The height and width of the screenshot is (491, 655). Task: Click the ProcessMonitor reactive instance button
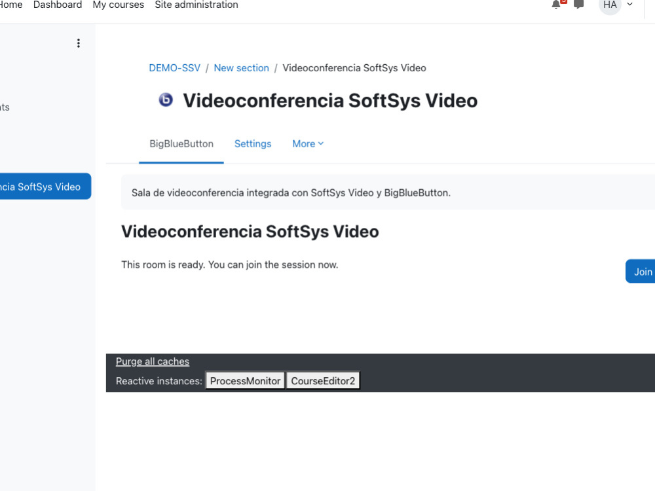point(245,381)
